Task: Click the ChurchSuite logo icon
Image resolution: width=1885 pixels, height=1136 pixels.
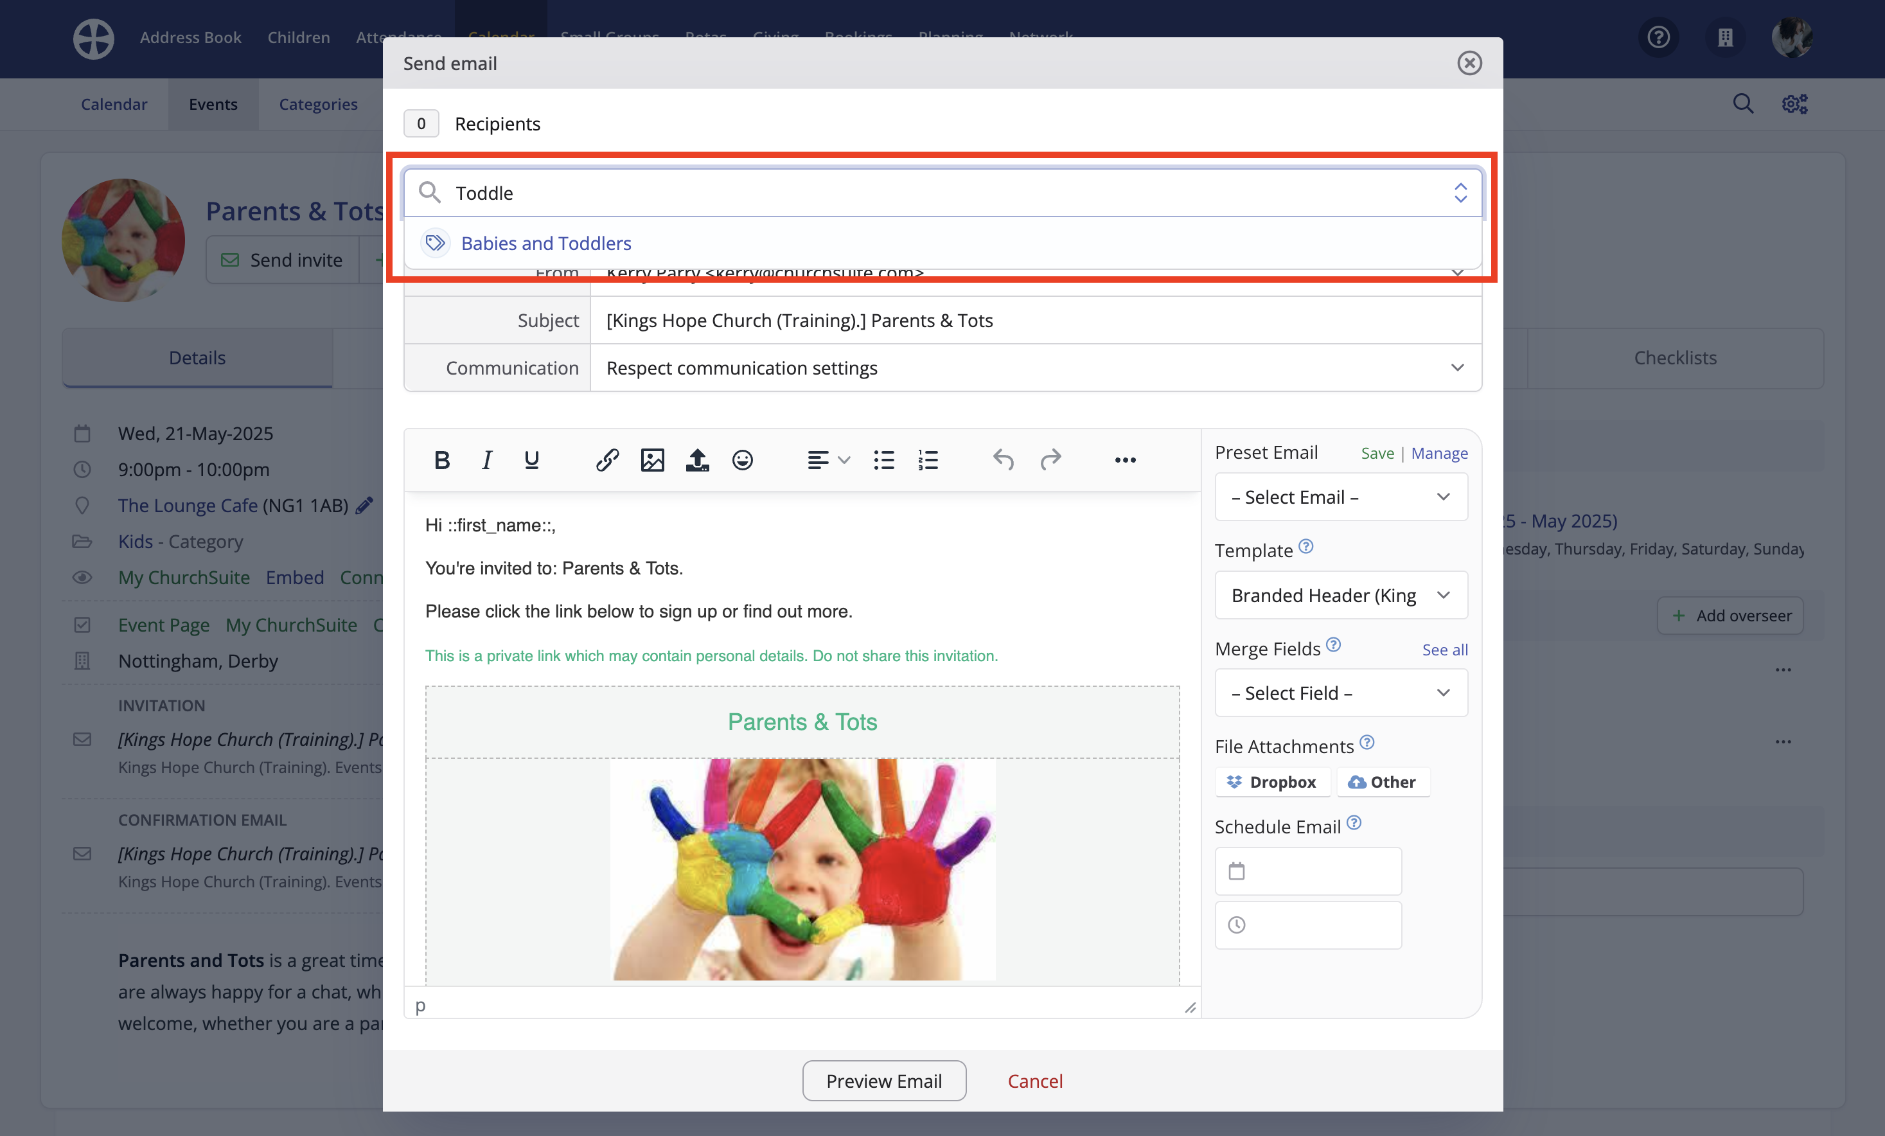Action: pyautogui.click(x=93, y=39)
